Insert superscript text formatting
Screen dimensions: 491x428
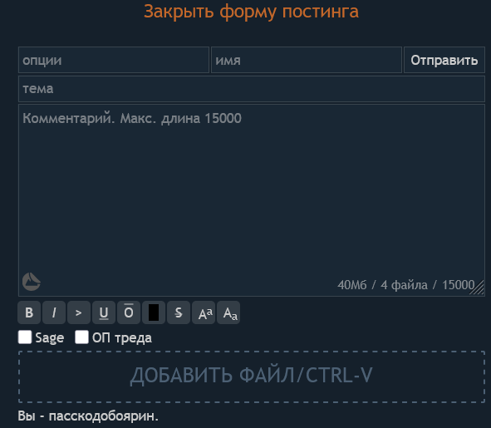coord(204,312)
